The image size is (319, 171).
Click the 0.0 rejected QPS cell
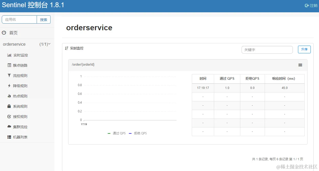(252, 88)
